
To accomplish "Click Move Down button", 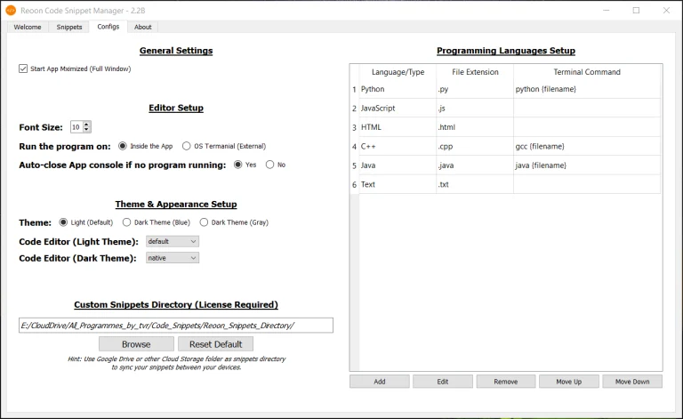I will point(632,382).
